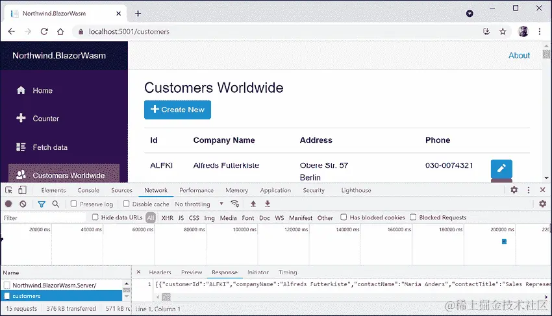Viewport: 552px width, 316px height.
Task: Select the All request type filter
Action: pos(151,218)
